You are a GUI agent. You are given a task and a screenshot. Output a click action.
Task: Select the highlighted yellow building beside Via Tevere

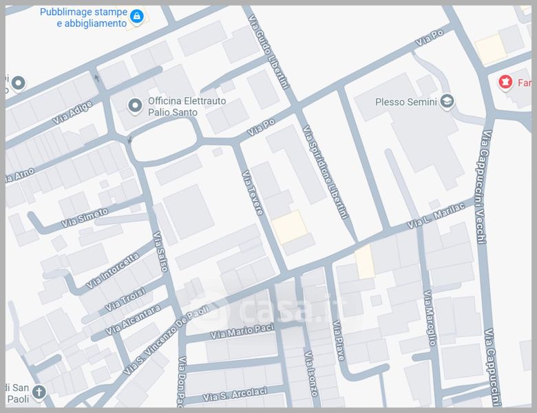click(290, 226)
